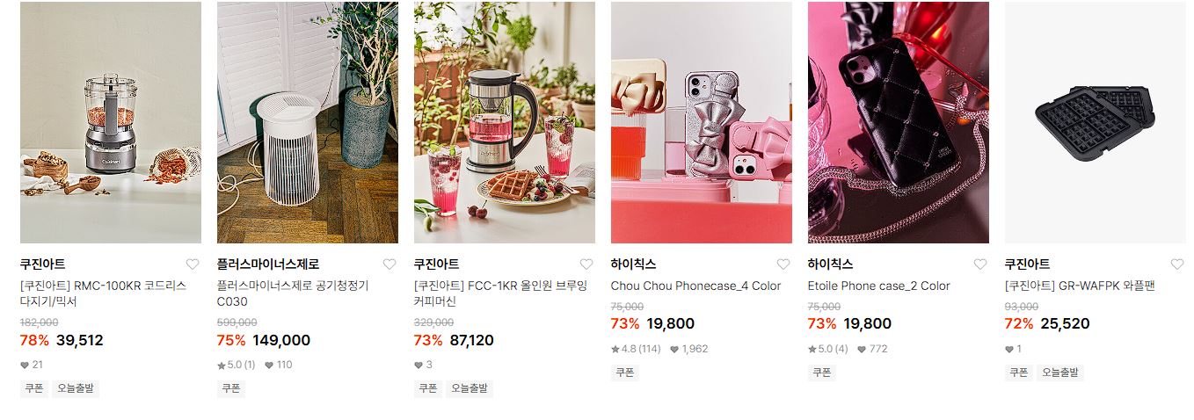The image size is (1194, 420).
Task: Open the brewing coffee machine product image
Action: tap(505, 122)
